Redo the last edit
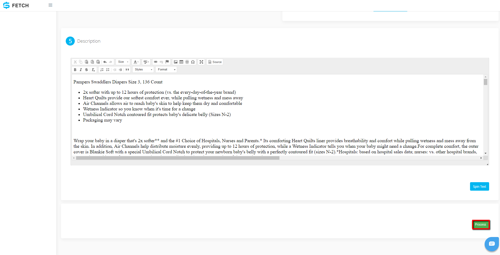The width and height of the screenshot is (500, 255). click(111, 62)
